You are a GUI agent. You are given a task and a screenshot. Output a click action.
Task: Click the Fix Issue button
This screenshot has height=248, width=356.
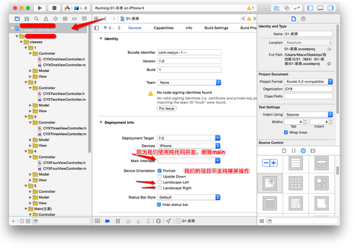[167, 109]
